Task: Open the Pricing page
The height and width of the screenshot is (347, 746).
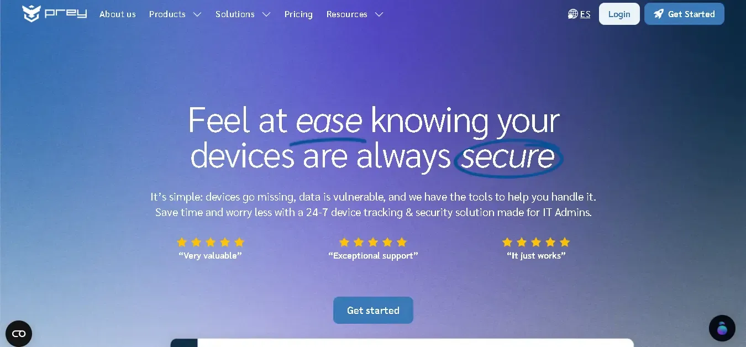Action: [298, 14]
